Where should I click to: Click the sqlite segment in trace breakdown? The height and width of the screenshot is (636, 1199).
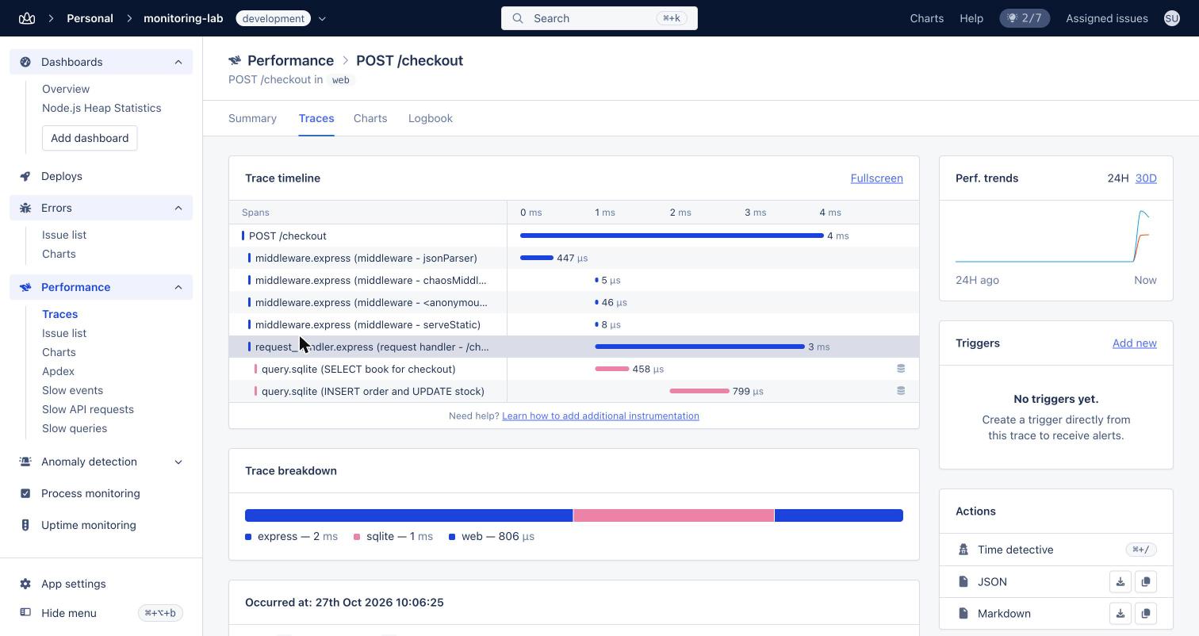click(673, 515)
